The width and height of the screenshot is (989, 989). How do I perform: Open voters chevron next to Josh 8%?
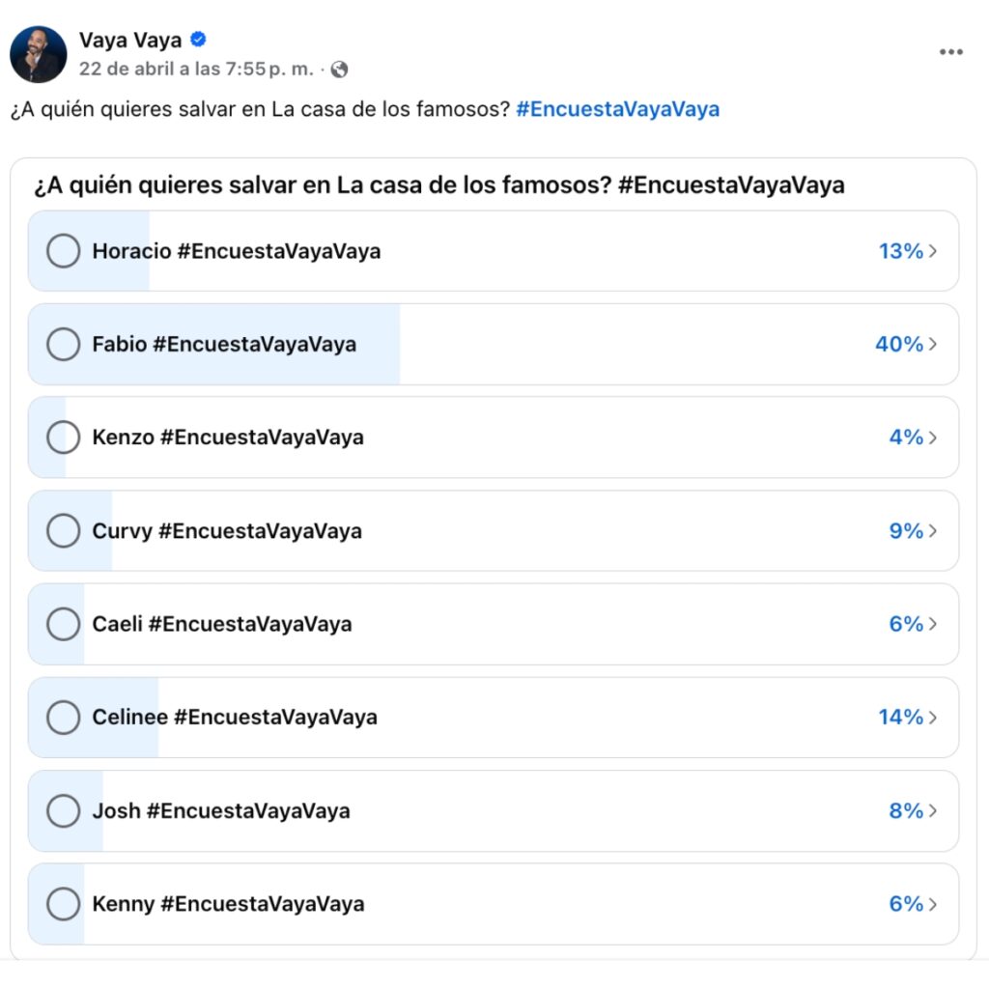click(x=933, y=811)
